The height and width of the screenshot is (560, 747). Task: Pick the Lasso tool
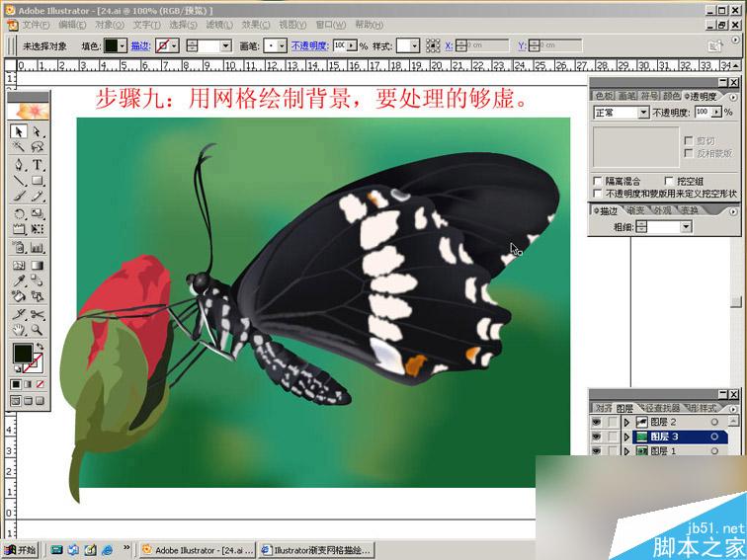[x=38, y=146]
